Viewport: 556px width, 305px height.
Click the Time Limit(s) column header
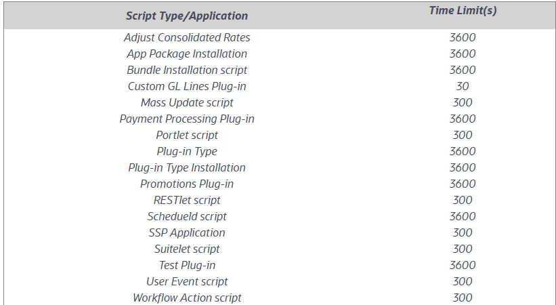pyautogui.click(x=463, y=11)
